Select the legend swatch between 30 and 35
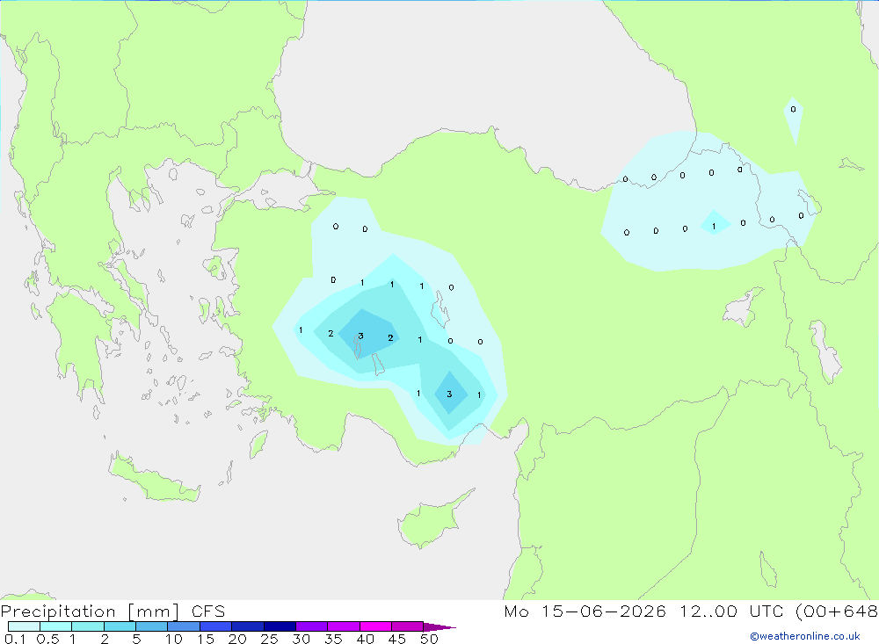The width and height of the screenshot is (879, 644). coord(312,626)
